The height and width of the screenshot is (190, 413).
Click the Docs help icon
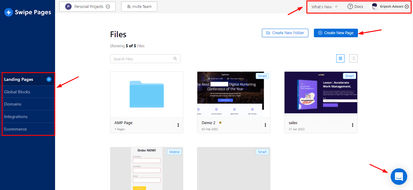click(350, 7)
